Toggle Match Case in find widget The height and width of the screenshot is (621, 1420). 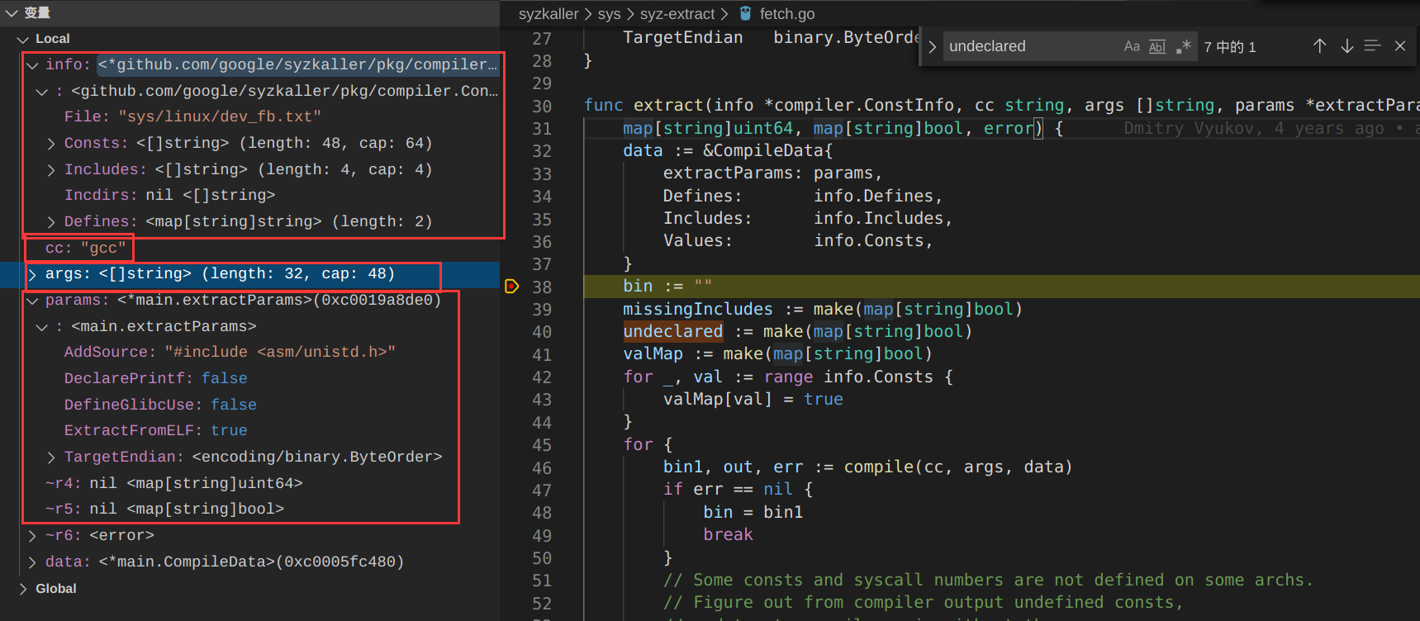click(1131, 47)
